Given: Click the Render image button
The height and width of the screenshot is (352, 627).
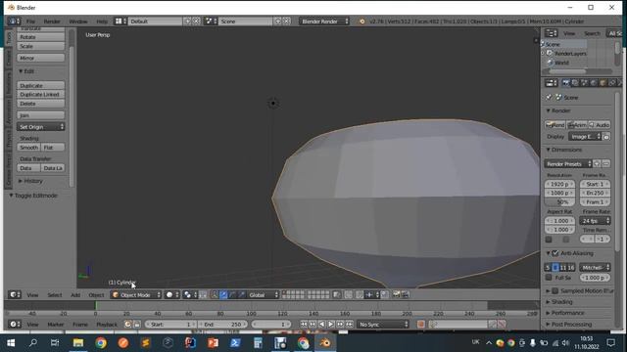Looking at the screenshot, I should coord(555,125).
